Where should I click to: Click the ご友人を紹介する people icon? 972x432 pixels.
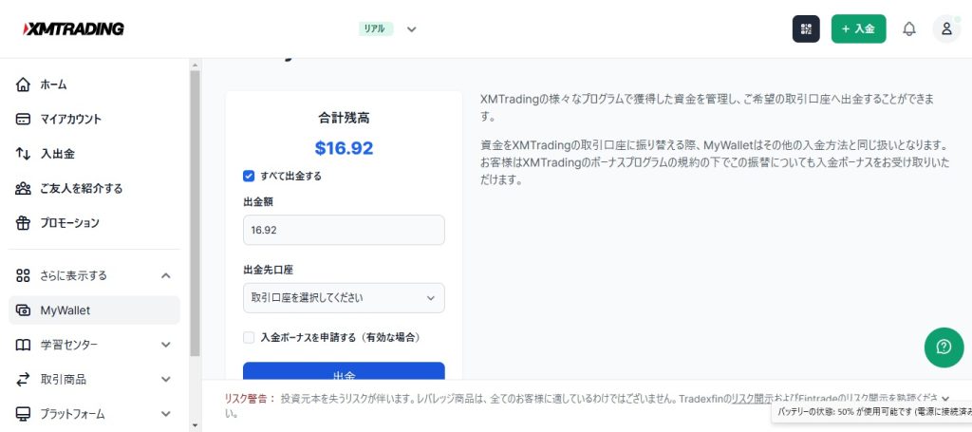point(24,188)
